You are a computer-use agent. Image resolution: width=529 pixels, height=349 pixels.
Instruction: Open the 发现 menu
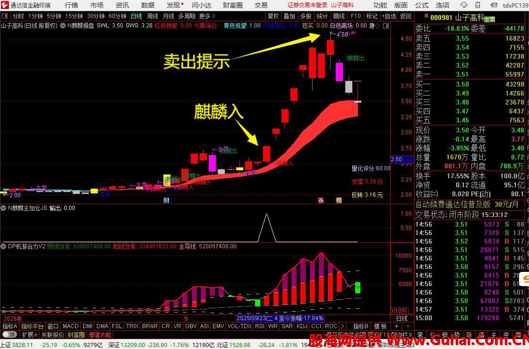(174, 5)
